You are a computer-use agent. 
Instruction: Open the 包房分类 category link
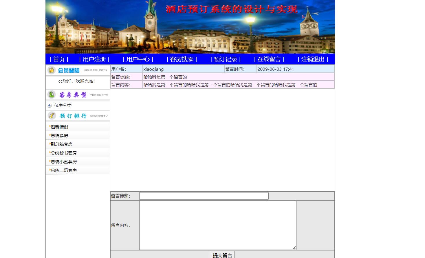click(63, 106)
